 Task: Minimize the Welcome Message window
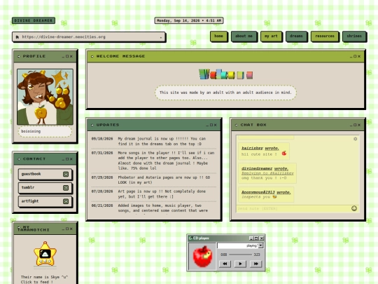(x=351, y=56)
